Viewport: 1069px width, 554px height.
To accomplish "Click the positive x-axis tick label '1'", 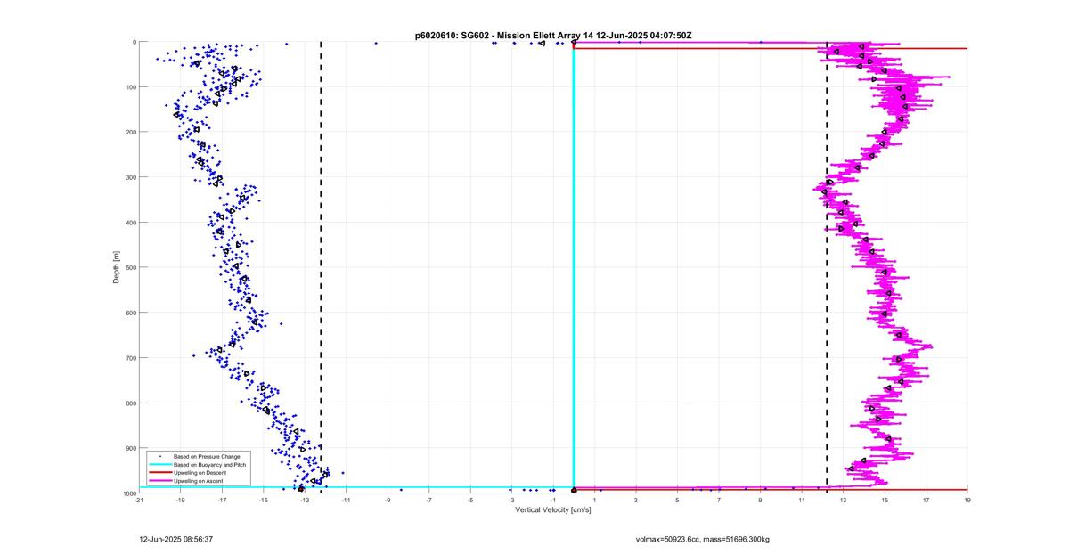I will [x=594, y=500].
